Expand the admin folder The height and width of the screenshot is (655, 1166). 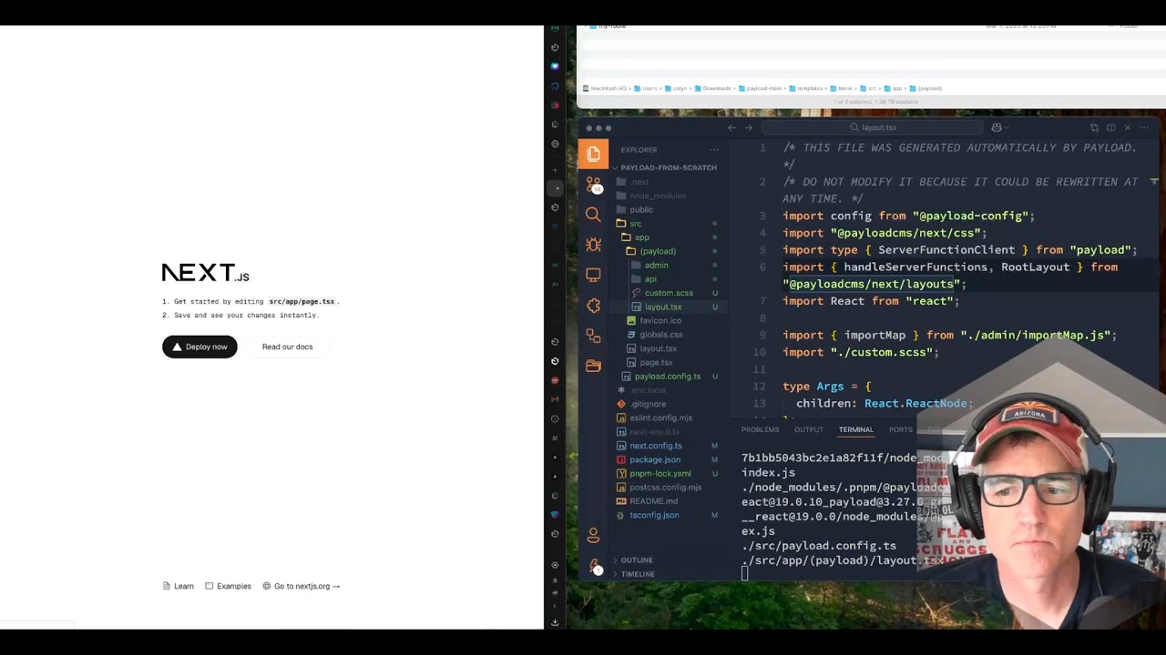click(x=656, y=266)
